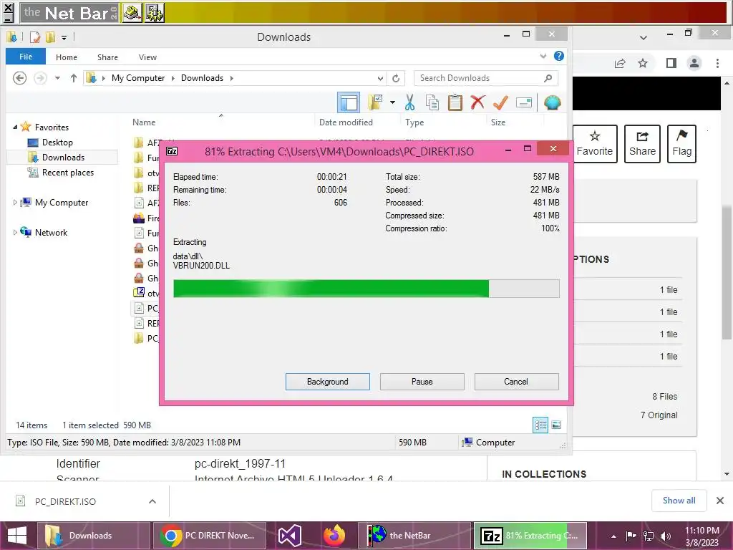Click Flag button on archive page
This screenshot has width=733, height=550.
click(681, 144)
